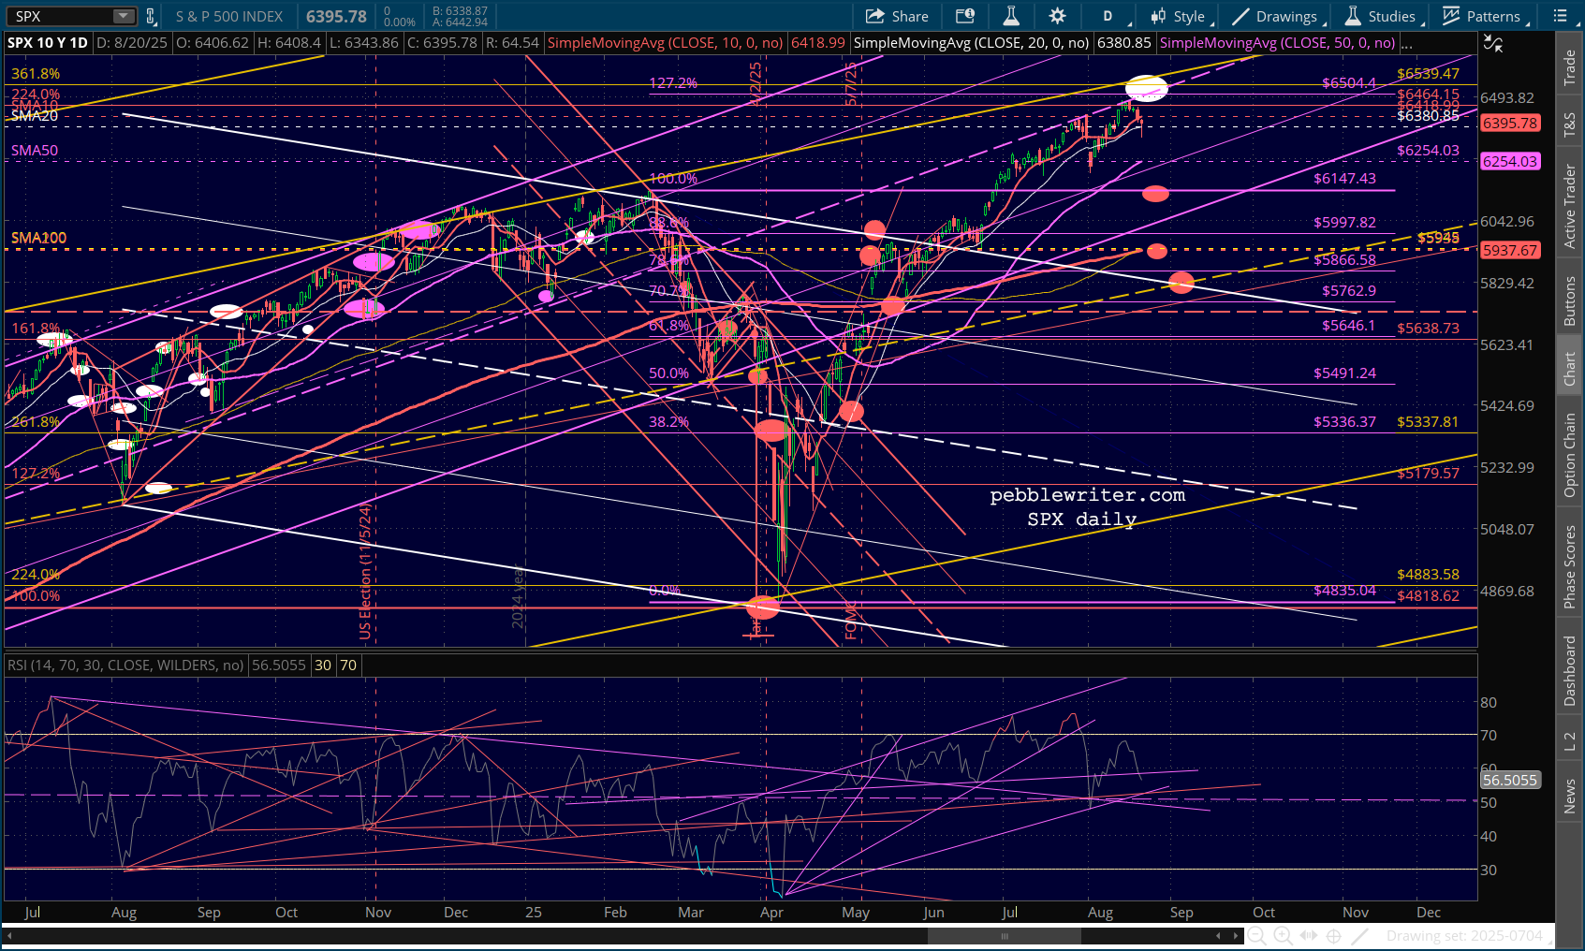Open the quick info panel icon beside Share

pyautogui.click(x=964, y=16)
